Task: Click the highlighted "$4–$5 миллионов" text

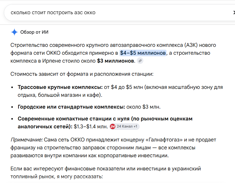Action: [143, 53]
